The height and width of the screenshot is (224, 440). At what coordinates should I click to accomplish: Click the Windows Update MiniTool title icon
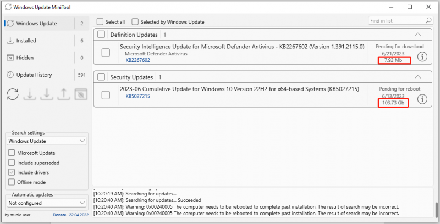8,7
